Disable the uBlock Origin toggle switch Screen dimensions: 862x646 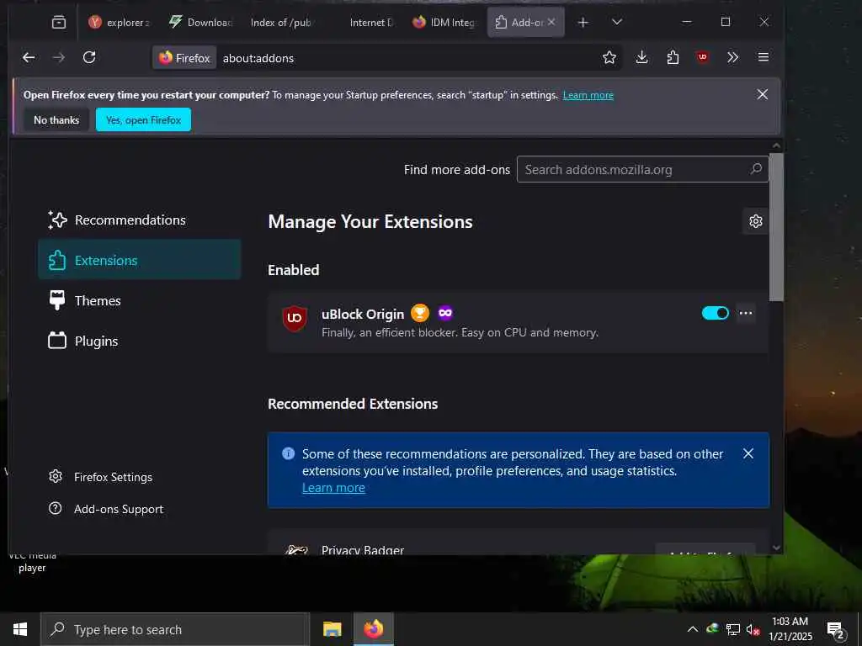point(716,313)
